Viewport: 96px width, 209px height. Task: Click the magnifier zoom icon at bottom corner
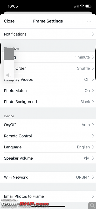pos(92,205)
